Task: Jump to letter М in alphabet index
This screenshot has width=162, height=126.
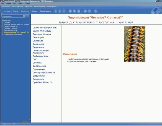Action: (88, 22)
